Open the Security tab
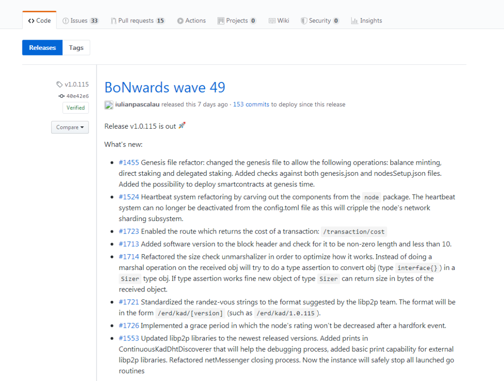 click(x=320, y=21)
